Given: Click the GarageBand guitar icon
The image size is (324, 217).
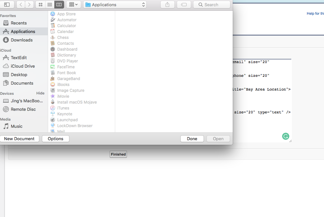Looking at the screenshot, I should pos(53,78).
